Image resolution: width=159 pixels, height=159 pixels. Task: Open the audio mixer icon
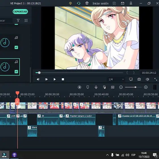point(104,87)
